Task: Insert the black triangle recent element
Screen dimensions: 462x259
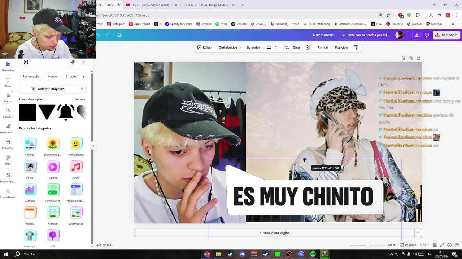Action: 47,112
